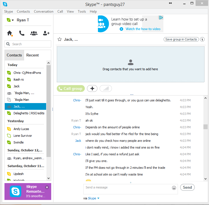
Task: Click the contacts Search field
Action: pos(28,44)
